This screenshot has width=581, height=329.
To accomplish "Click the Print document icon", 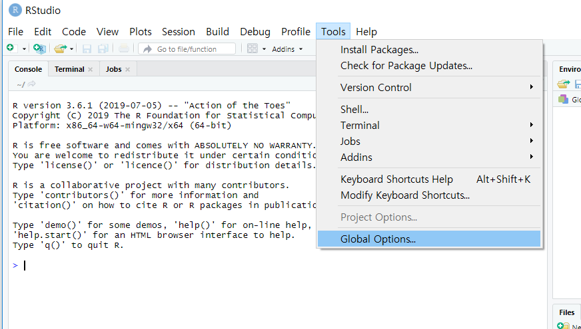I will click(x=124, y=49).
